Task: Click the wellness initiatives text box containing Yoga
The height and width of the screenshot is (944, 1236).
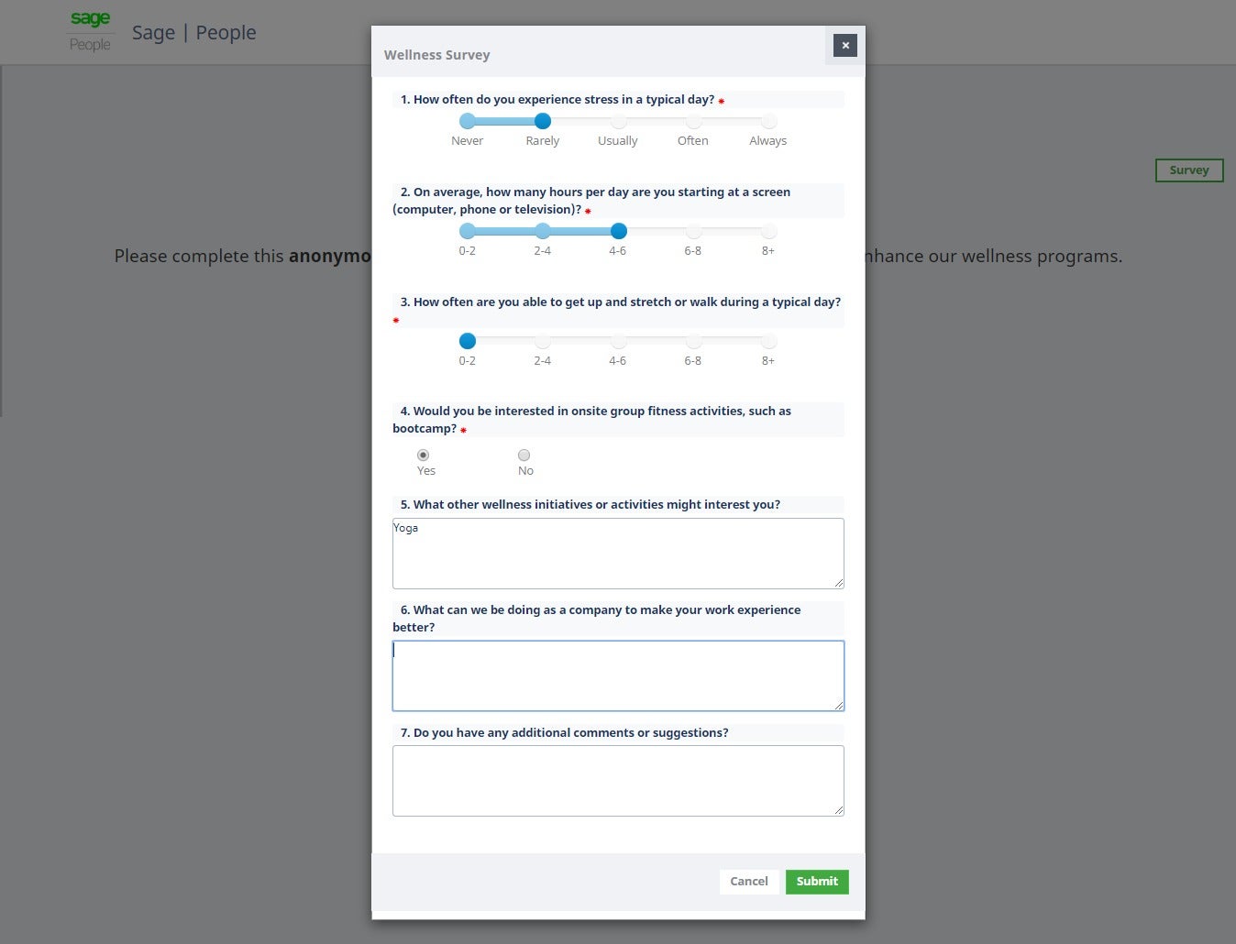Action: click(617, 554)
